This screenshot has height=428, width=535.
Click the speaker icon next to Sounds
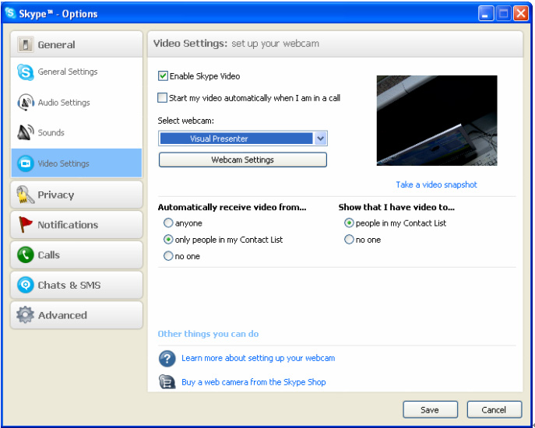(26, 132)
